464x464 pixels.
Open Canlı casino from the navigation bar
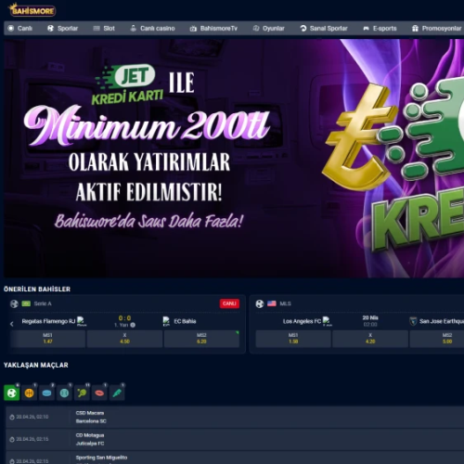pos(152,29)
